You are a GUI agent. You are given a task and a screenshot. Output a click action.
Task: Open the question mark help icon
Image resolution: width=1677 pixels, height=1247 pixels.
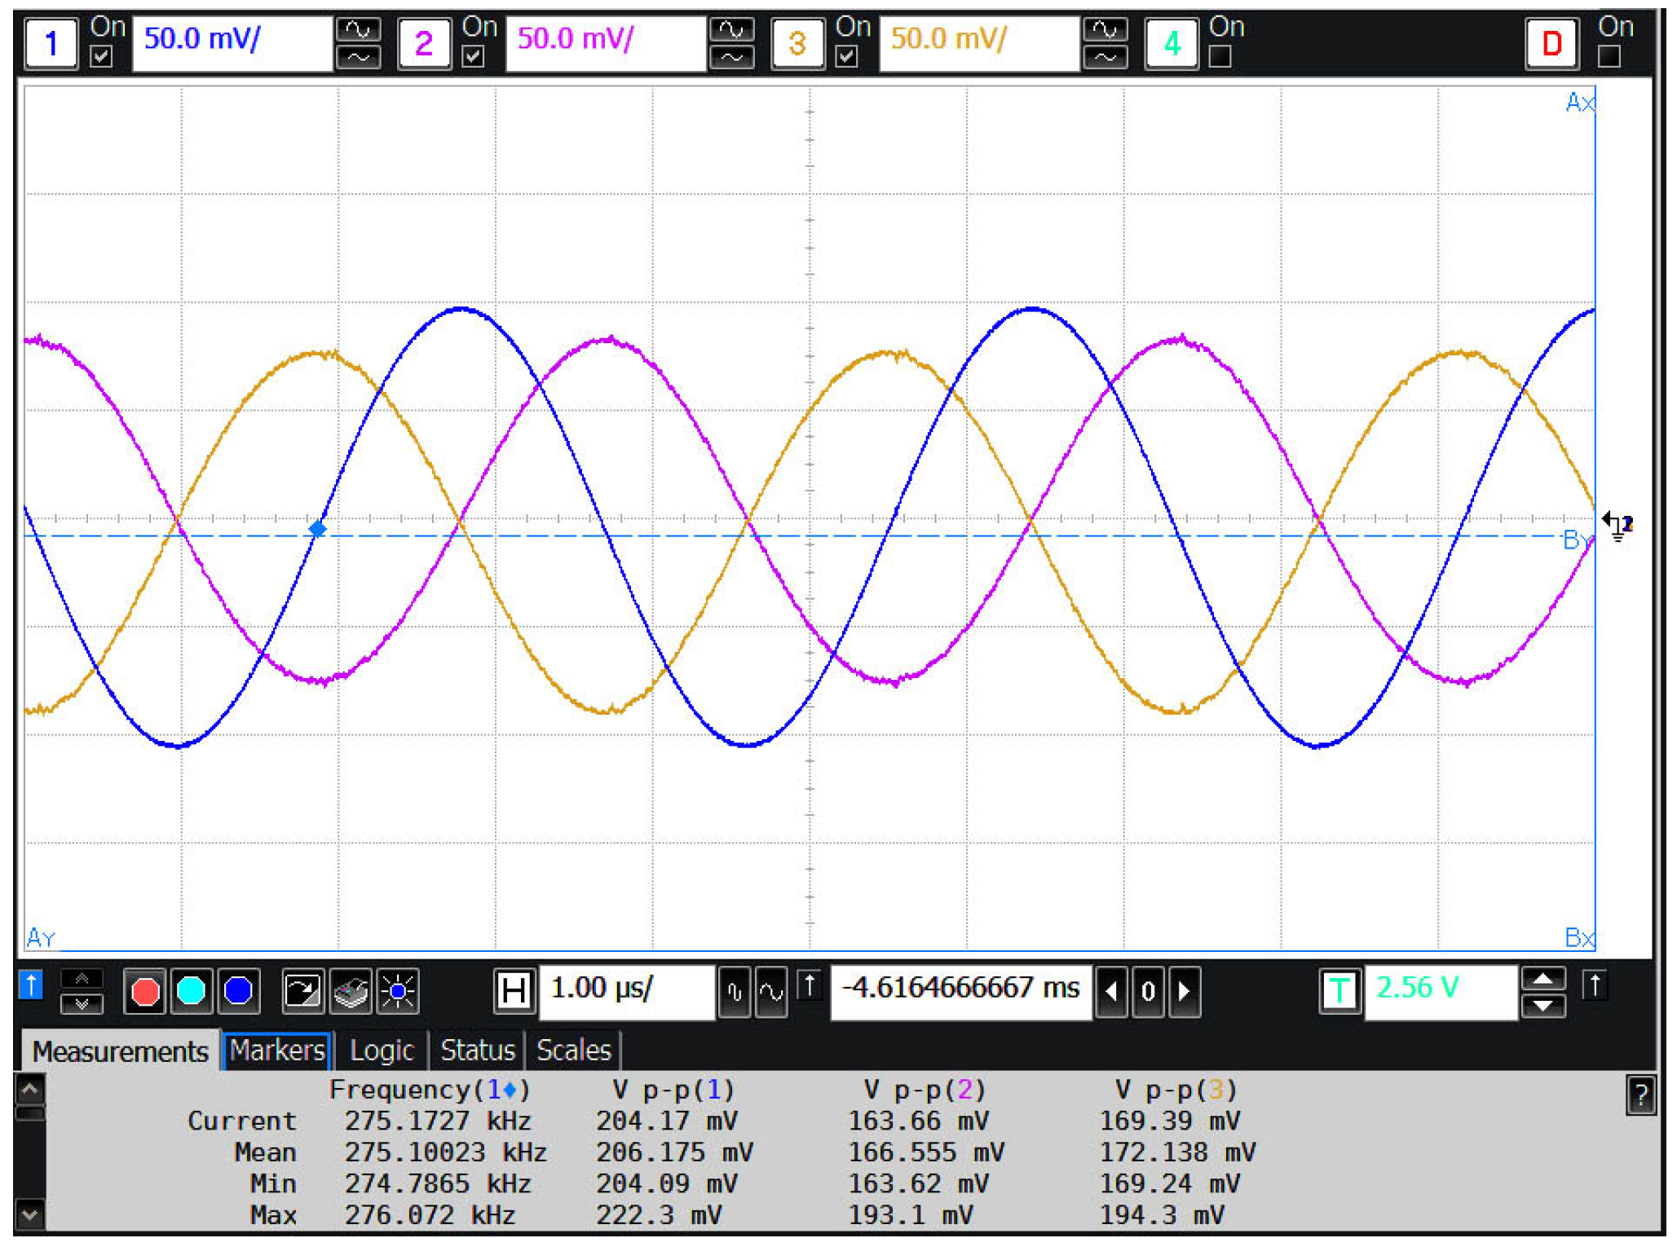tap(1640, 1096)
